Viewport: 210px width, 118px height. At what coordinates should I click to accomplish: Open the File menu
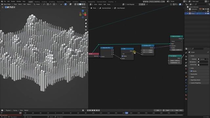click(x=5, y=1)
